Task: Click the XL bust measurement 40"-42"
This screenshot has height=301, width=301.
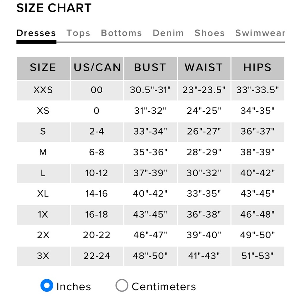Action: 150,194
